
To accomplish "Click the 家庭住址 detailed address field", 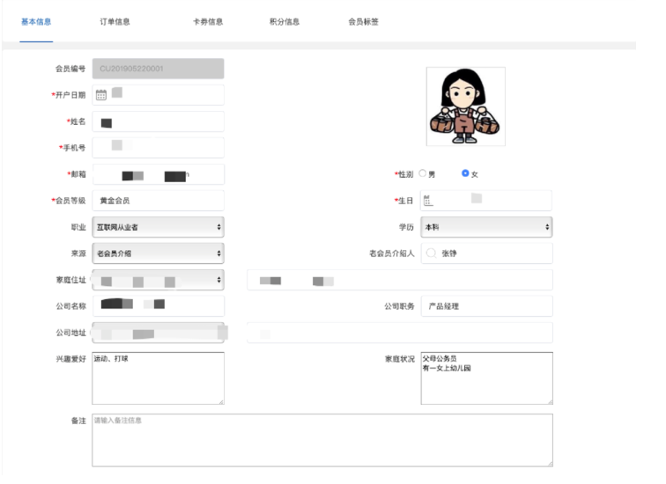I will coord(400,280).
